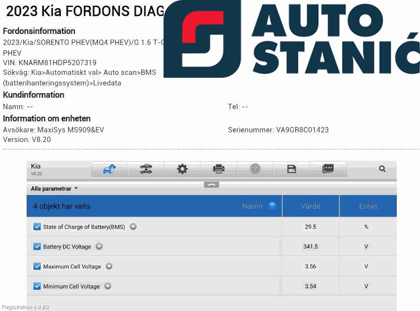Open the message feedback icon

pyautogui.click(x=328, y=169)
